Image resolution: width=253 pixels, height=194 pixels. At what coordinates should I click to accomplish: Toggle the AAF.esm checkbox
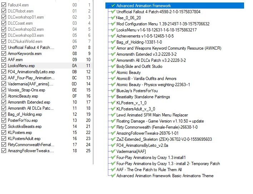click(4, 60)
